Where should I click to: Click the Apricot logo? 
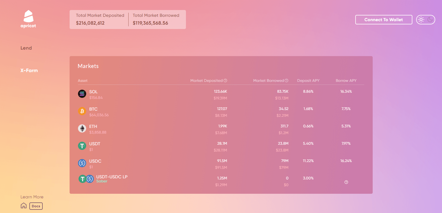tap(28, 19)
